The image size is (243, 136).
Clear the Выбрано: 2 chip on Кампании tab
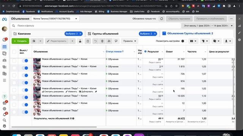[x=80, y=34]
